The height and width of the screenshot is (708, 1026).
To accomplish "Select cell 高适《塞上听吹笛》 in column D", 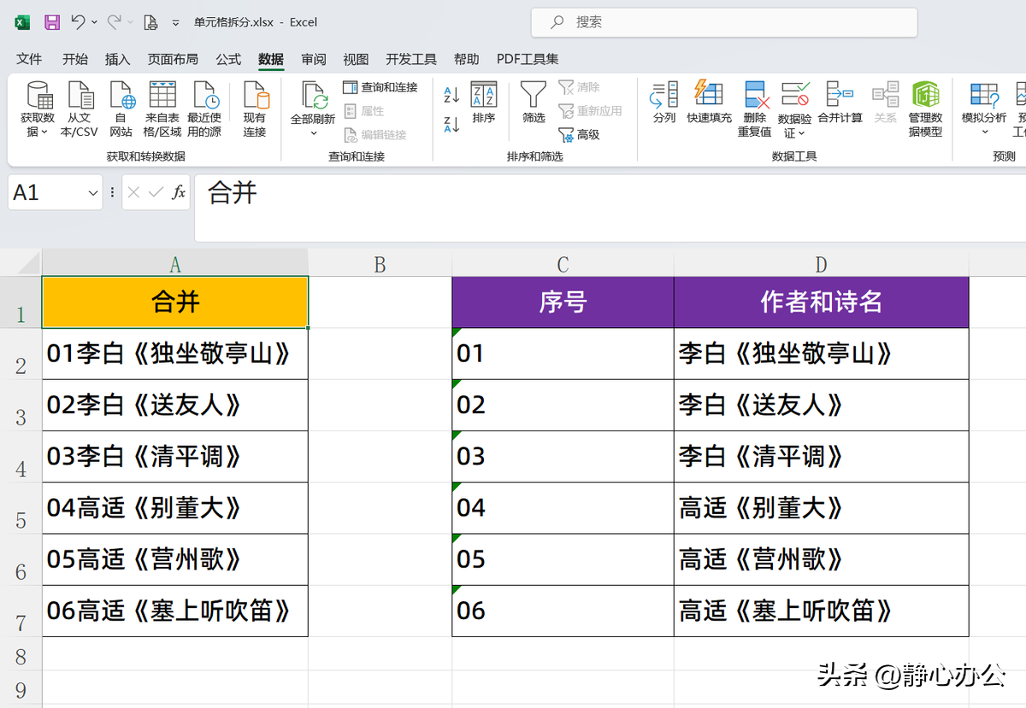I will [822, 611].
